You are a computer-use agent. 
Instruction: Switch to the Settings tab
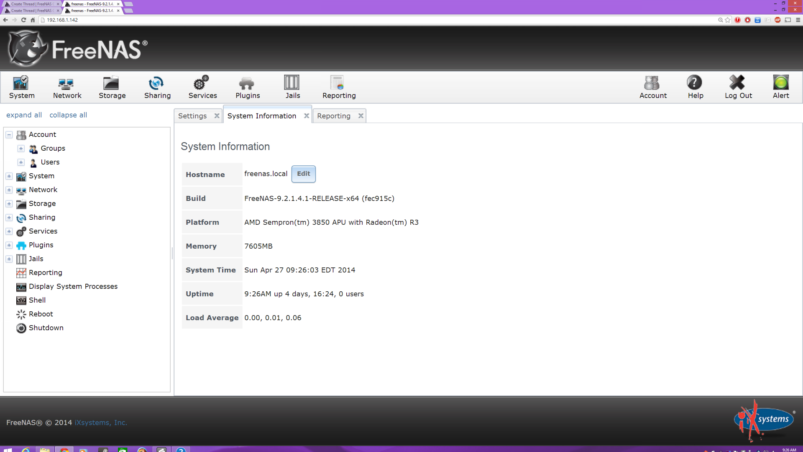(x=192, y=116)
